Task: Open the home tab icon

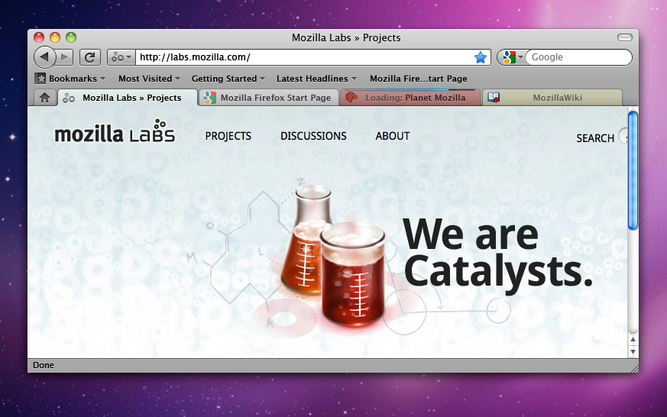Action: pyautogui.click(x=44, y=98)
